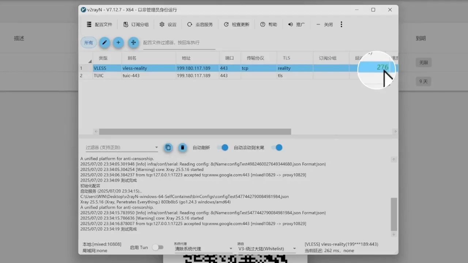
Task: Expand the log filter dropdown arrow
Action: pos(156,148)
